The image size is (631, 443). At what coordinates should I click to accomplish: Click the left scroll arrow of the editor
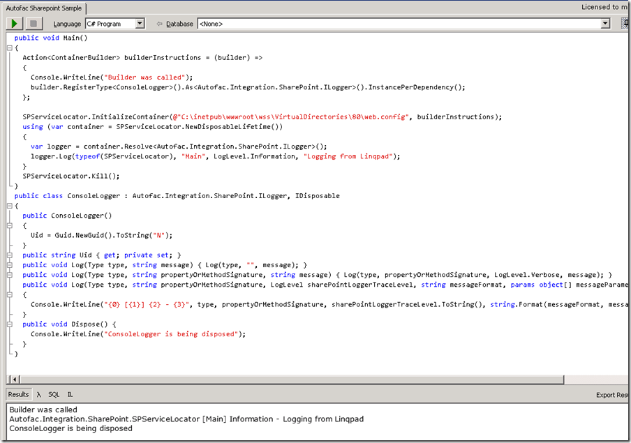[x=15, y=380]
